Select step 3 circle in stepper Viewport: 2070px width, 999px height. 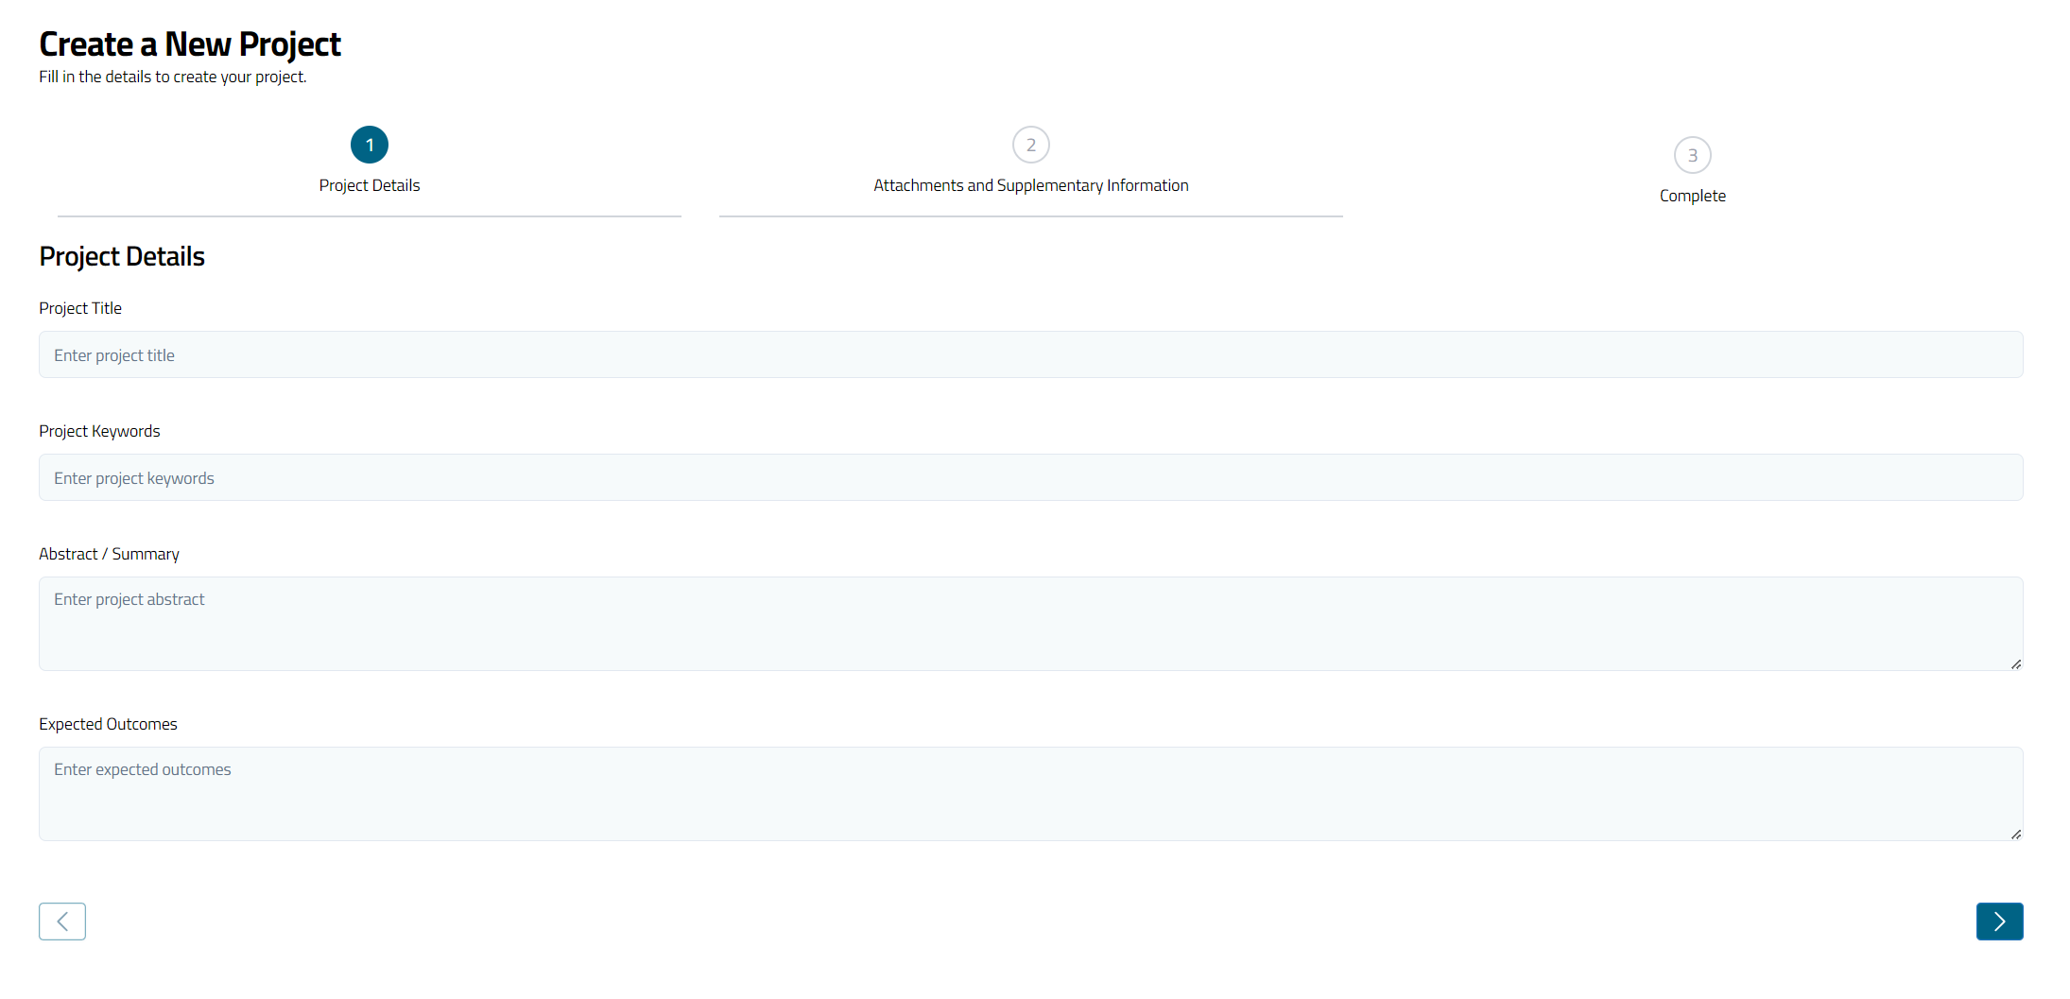tap(1693, 155)
